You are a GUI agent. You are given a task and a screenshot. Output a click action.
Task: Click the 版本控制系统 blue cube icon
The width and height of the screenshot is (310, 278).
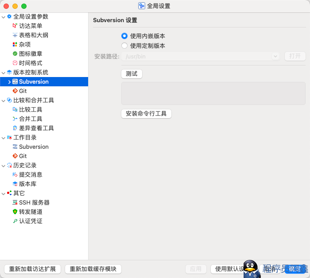(x=9, y=72)
